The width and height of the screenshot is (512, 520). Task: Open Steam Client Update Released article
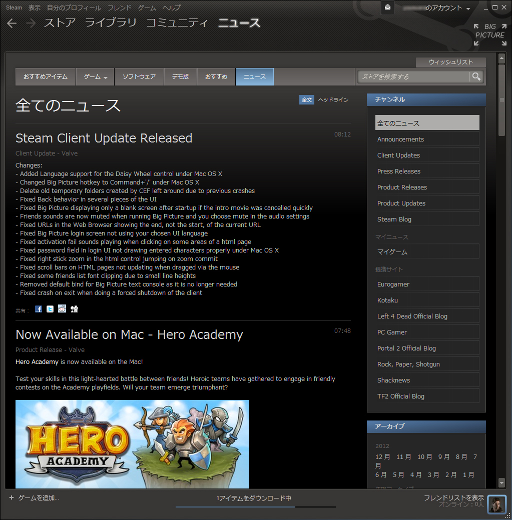[104, 138]
